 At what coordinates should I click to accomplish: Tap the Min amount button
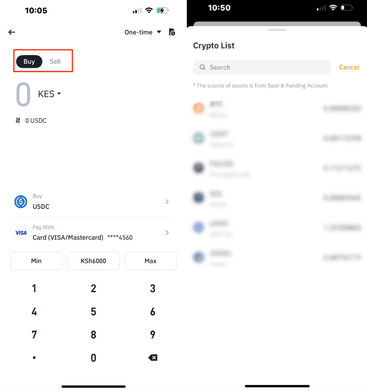[x=36, y=261]
